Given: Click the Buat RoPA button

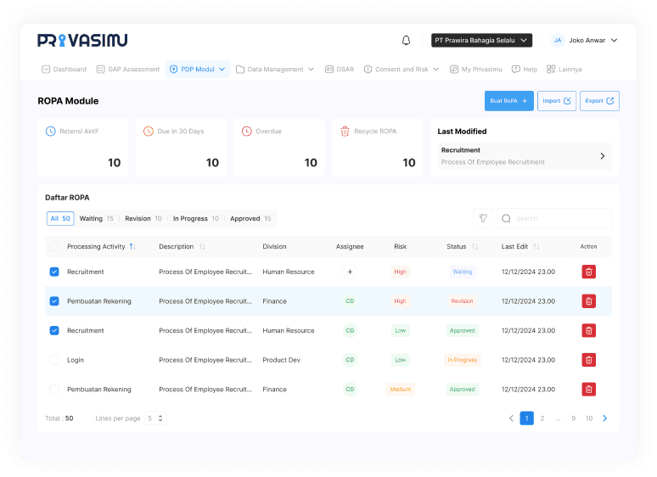Looking at the screenshot, I should (x=508, y=101).
